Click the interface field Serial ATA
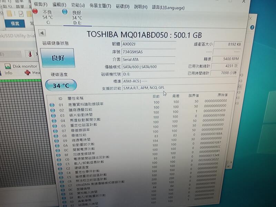 (148, 59)
